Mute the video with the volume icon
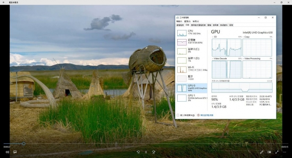 pos(7,152)
